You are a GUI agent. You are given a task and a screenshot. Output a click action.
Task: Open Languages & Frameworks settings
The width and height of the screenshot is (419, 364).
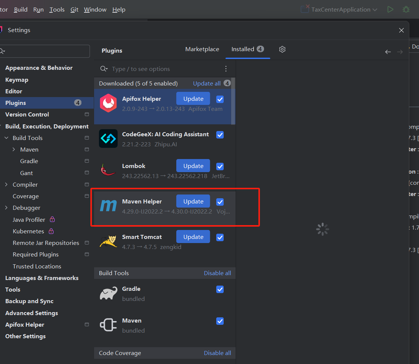(x=42, y=278)
